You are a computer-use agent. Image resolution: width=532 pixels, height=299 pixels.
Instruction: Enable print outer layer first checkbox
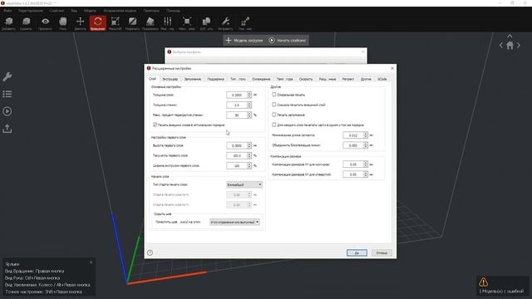pyautogui.click(x=273, y=105)
